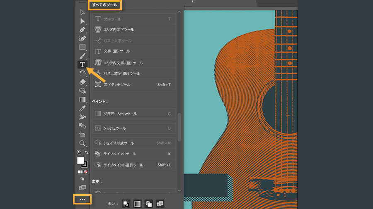Click the white fill color swatch
This screenshot has height=209, width=373.
click(80, 160)
